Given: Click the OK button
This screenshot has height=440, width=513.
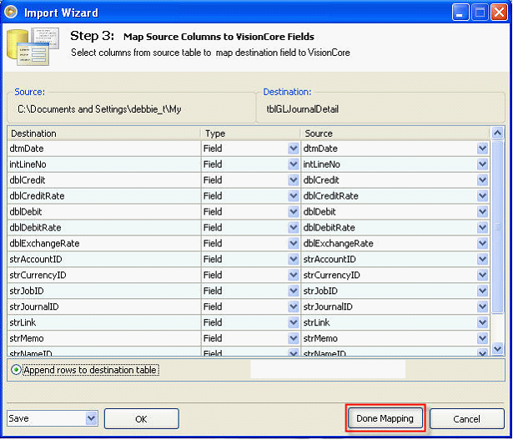Looking at the screenshot, I should 141,419.
